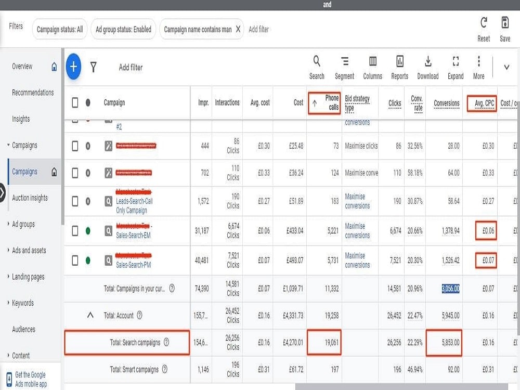The image size is (520, 390).
Task: Open Insights page
Action: tap(21, 119)
